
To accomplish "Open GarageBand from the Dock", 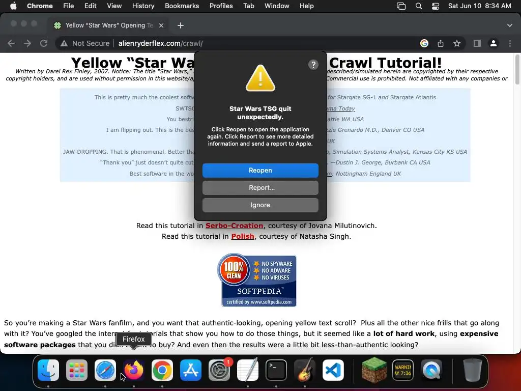I will click(x=305, y=370).
